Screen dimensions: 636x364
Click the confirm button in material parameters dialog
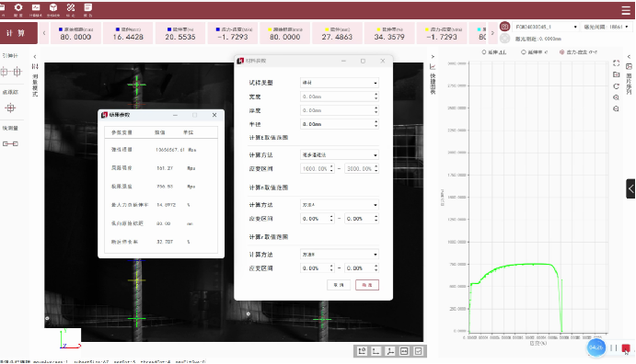367,285
